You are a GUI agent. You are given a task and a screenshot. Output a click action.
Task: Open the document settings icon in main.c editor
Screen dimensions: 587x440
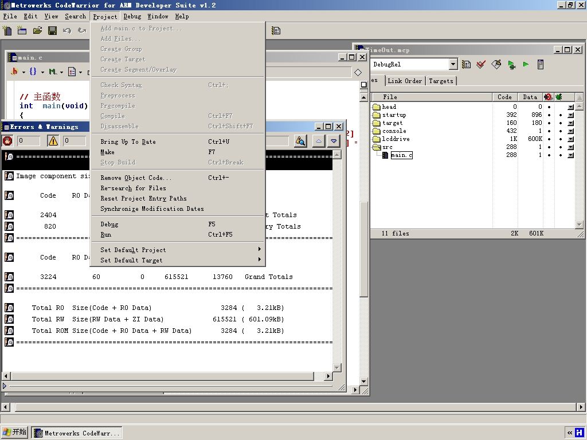(x=72, y=71)
